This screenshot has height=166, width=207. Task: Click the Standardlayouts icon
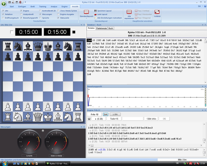coord(86,12)
